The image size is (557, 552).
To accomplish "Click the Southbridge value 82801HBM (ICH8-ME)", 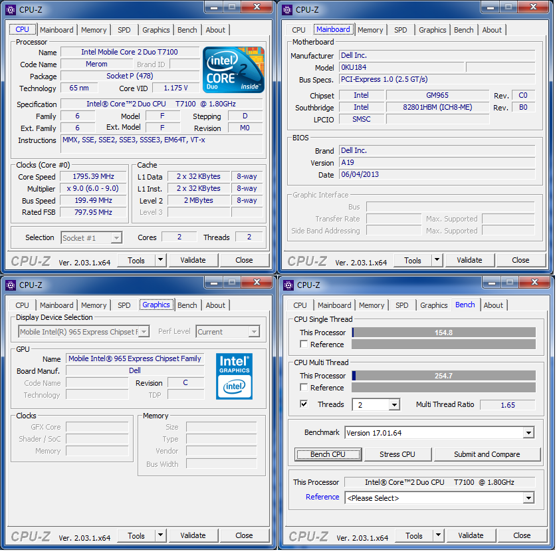I will [x=437, y=107].
